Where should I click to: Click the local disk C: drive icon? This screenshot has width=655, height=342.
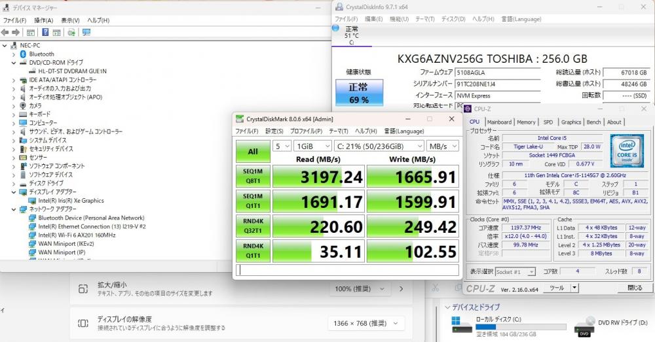pos(462,325)
